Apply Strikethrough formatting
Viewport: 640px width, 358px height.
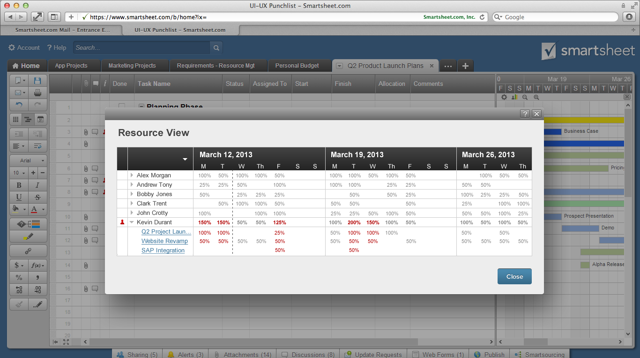(38, 198)
